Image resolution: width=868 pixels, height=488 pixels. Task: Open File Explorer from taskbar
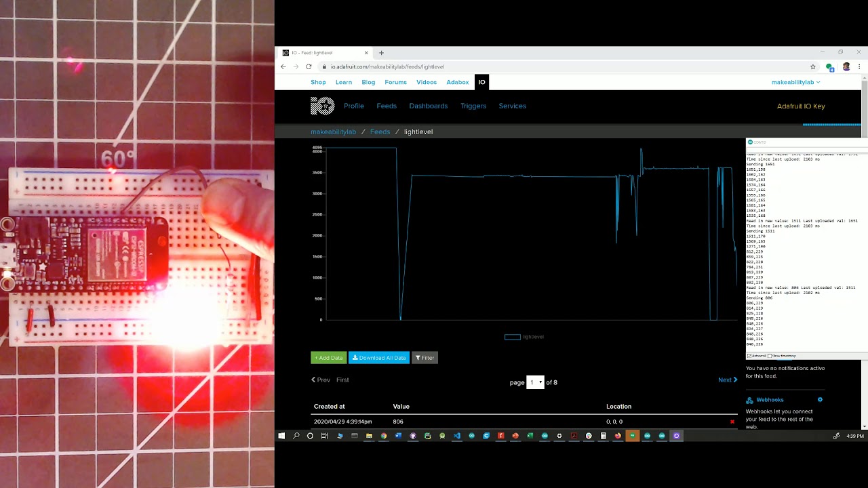coord(369,436)
